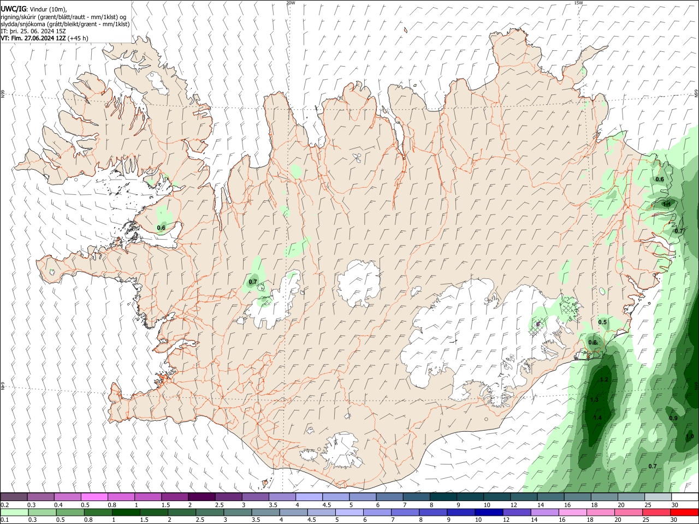Image resolution: width=699 pixels, height=524 pixels.
Task: Pick the purple 12 swatch in lower legend
Action: pos(516,513)
